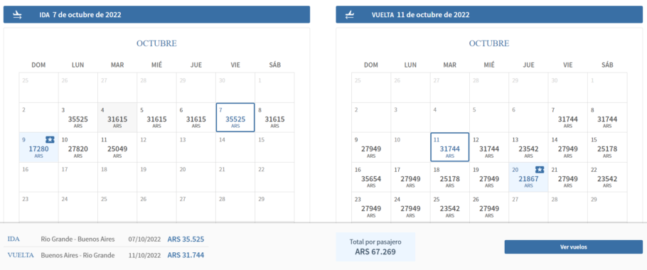The width and height of the screenshot is (647, 270).
Task: Click the IDA 7 de octubre header bar
Action: (157, 14)
